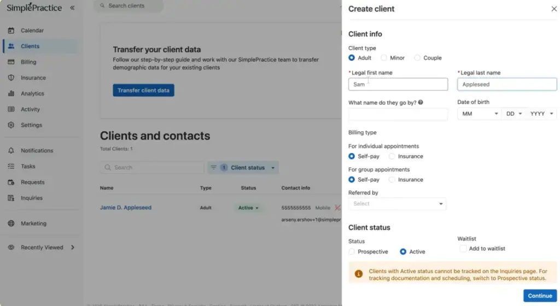Click the Name column header

pos(107,188)
